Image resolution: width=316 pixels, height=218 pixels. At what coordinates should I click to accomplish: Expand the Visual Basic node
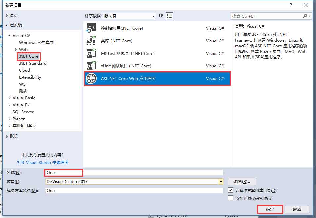(x=9, y=98)
